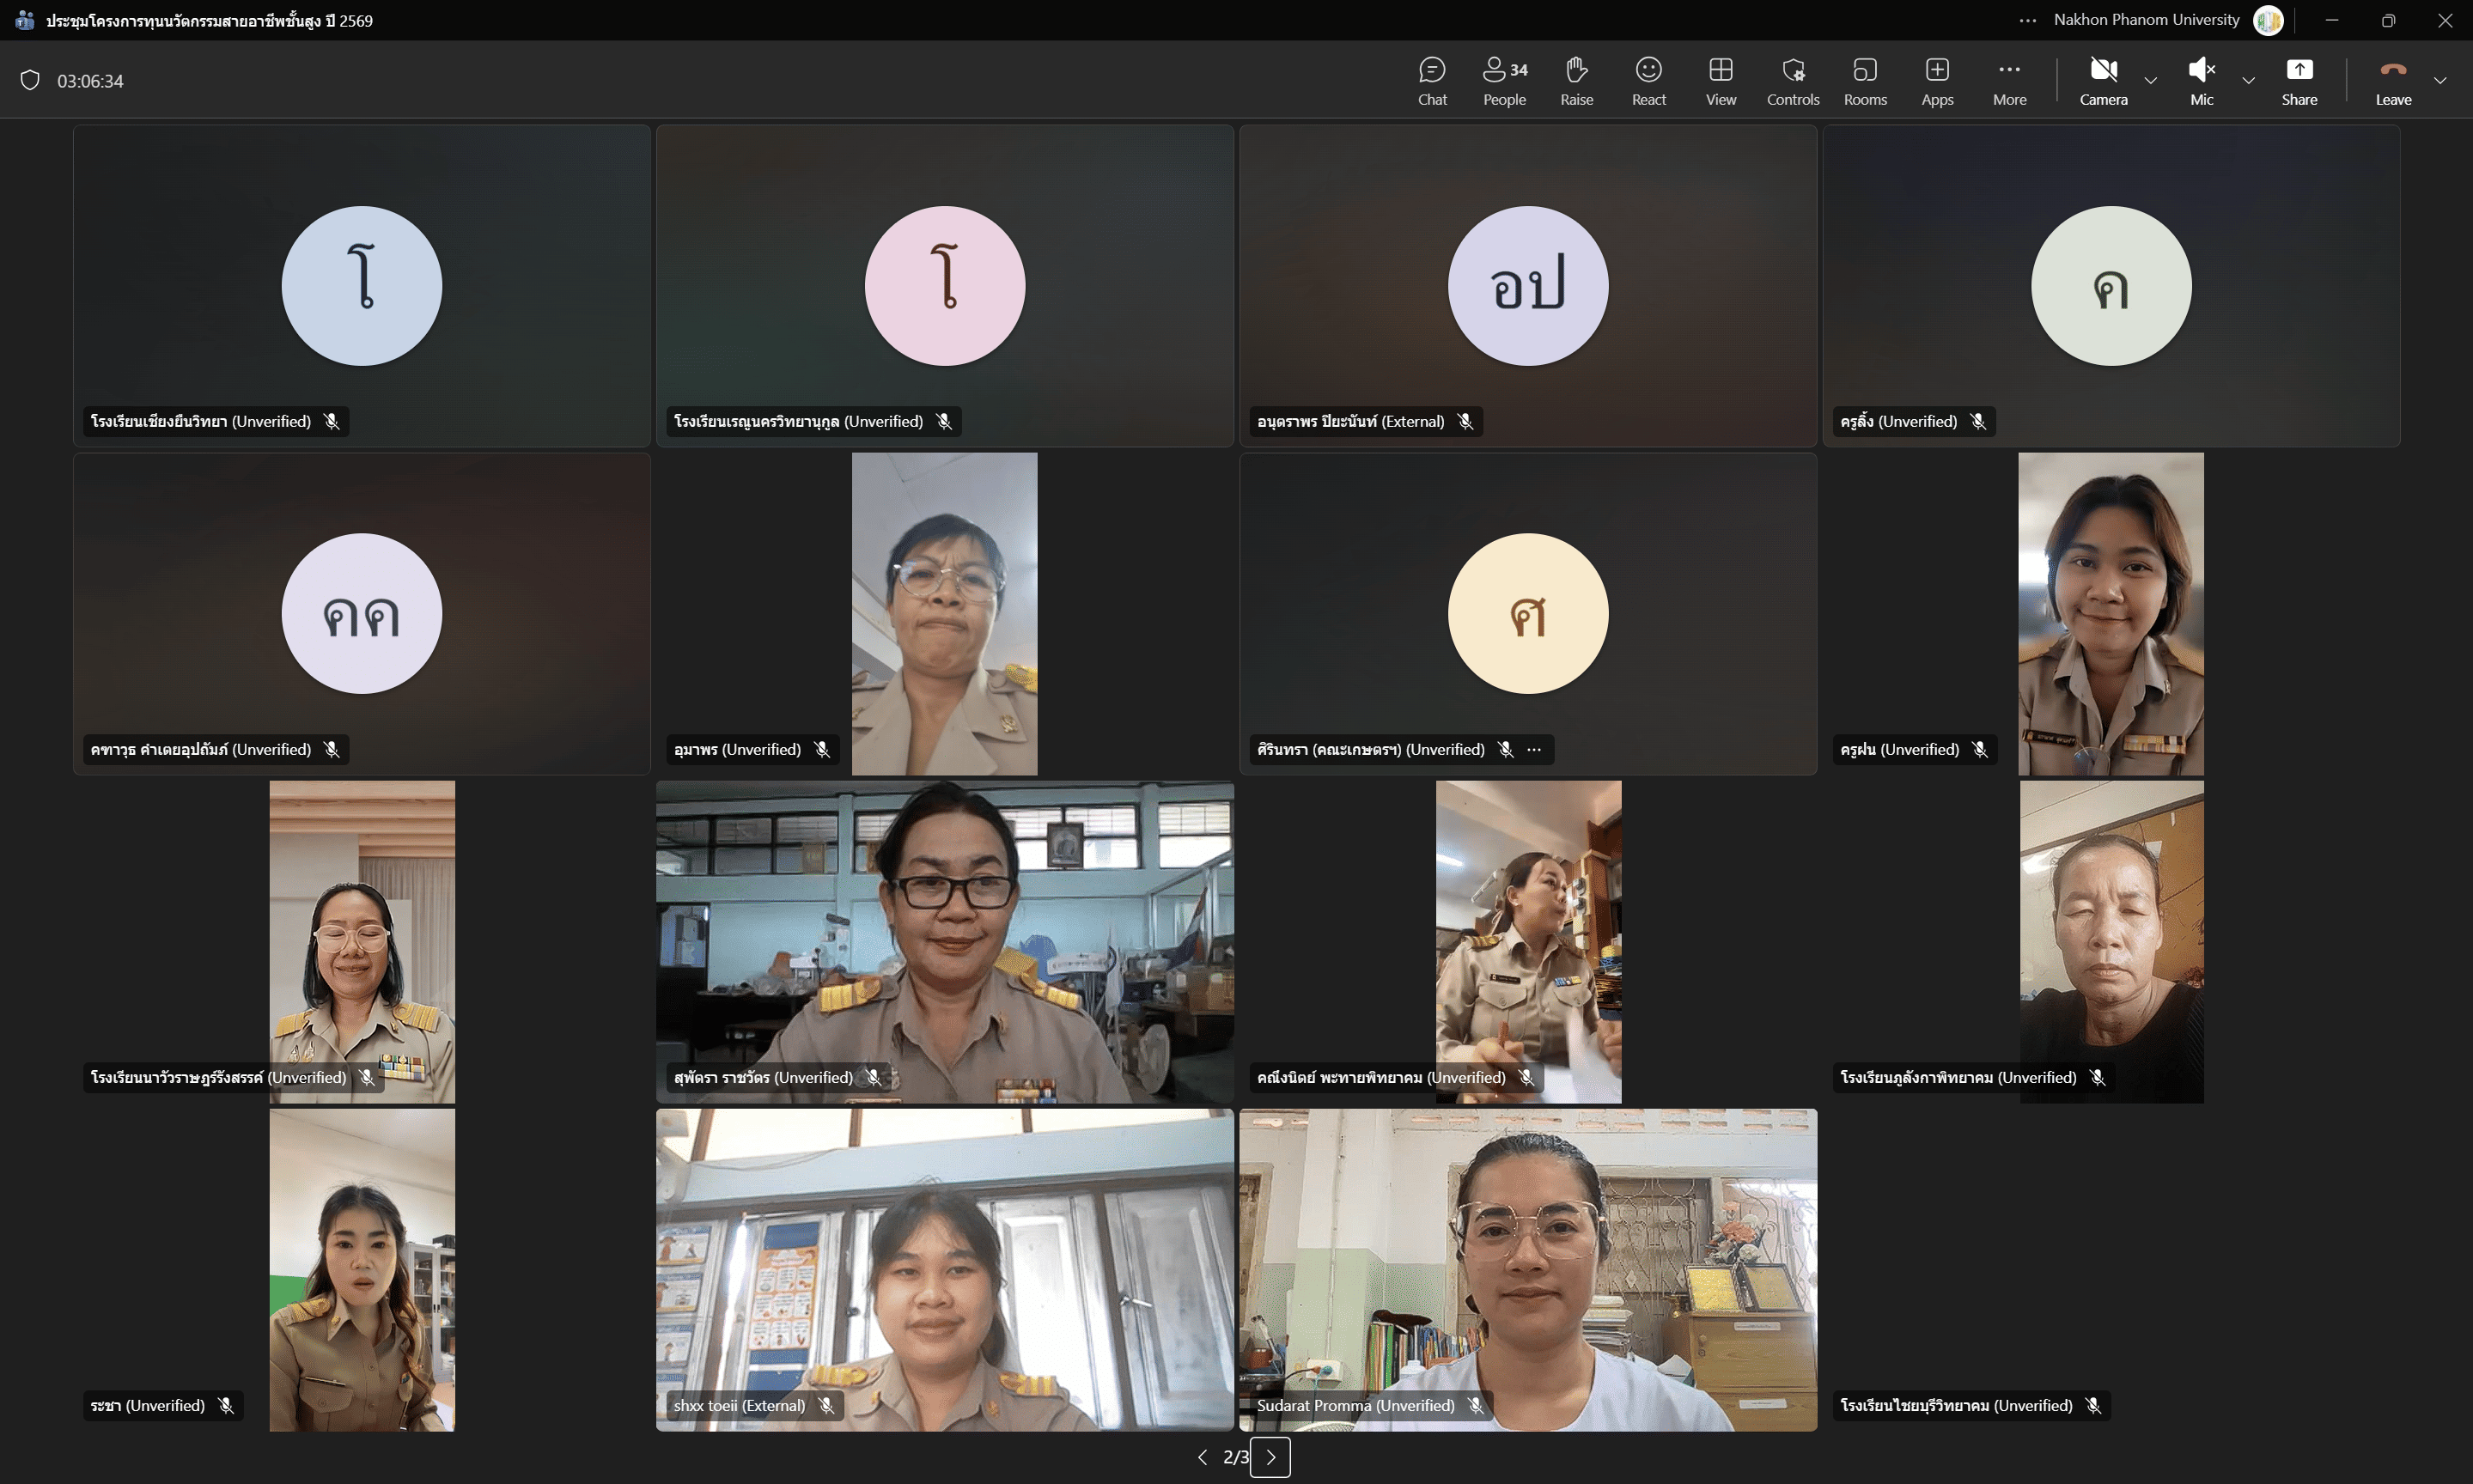Expand Leave options dropdown arrow
The width and height of the screenshot is (2473, 1484).
(2440, 80)
